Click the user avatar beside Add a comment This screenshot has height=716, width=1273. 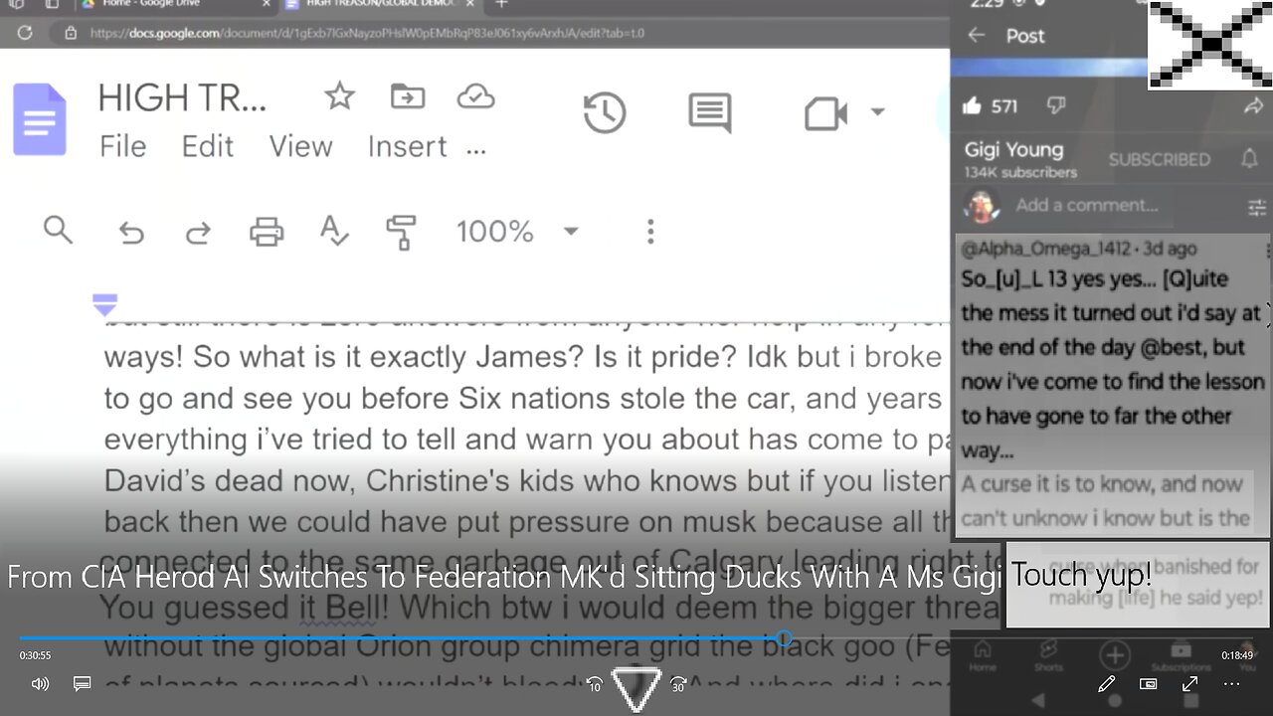[x=982, y=206]
